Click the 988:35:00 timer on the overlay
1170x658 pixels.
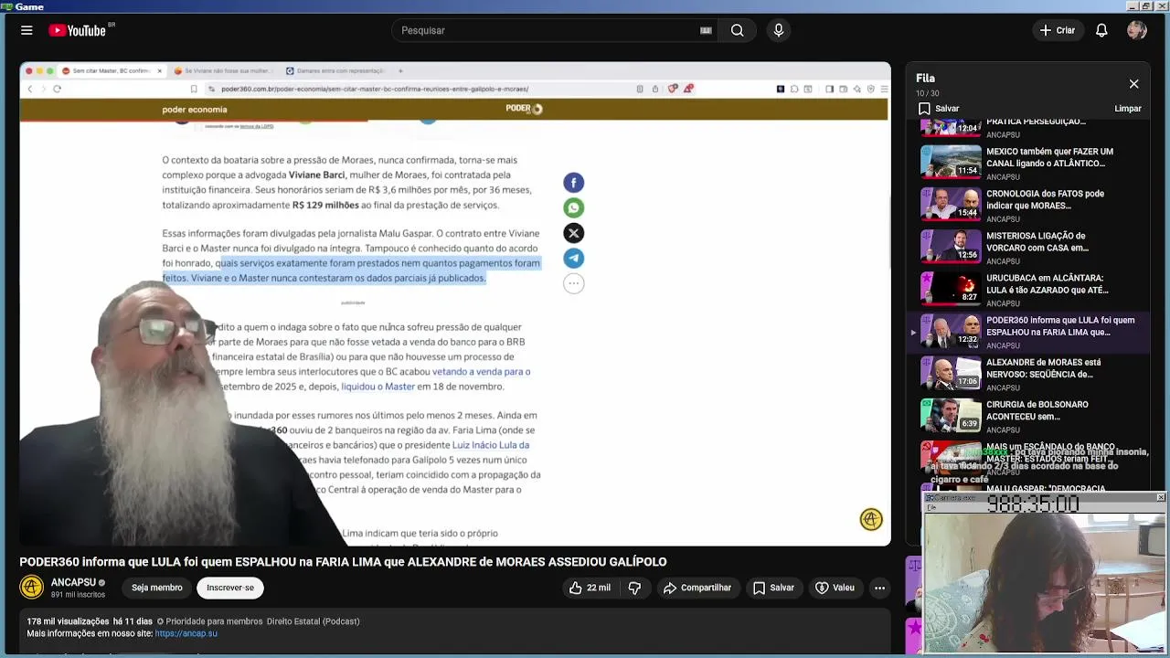[x=1033, y=504]
